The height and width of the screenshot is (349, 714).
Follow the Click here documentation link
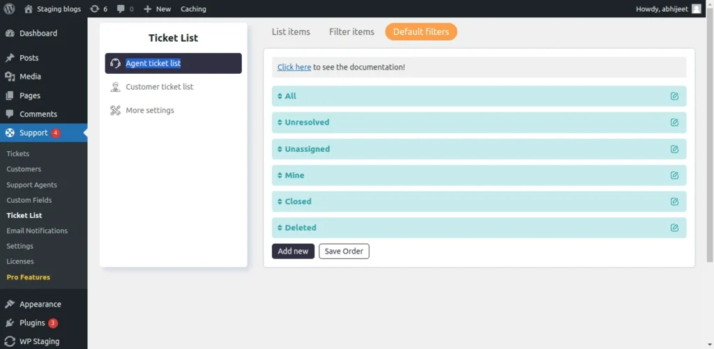(x=294, y=68)
